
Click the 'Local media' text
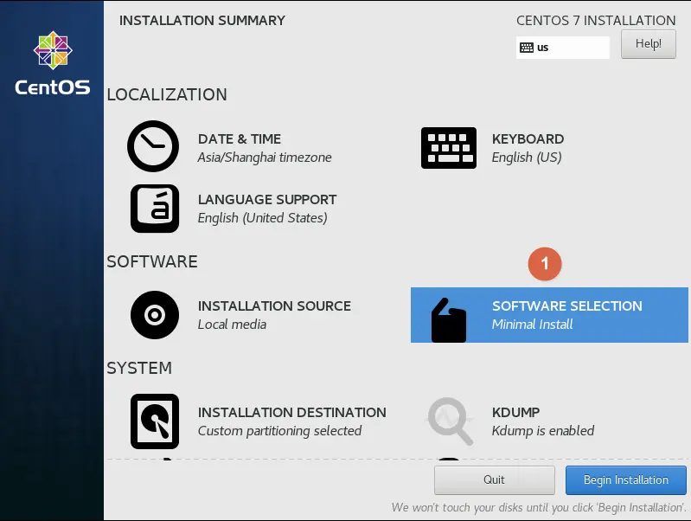tap(232, 325)
